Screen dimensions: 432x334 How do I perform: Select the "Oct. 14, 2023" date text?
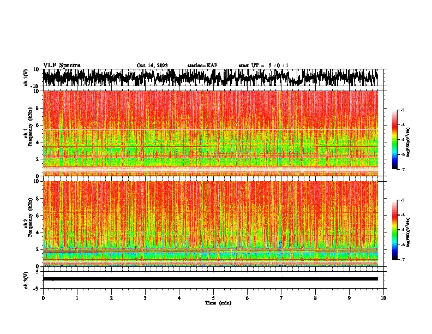(152, 65)
